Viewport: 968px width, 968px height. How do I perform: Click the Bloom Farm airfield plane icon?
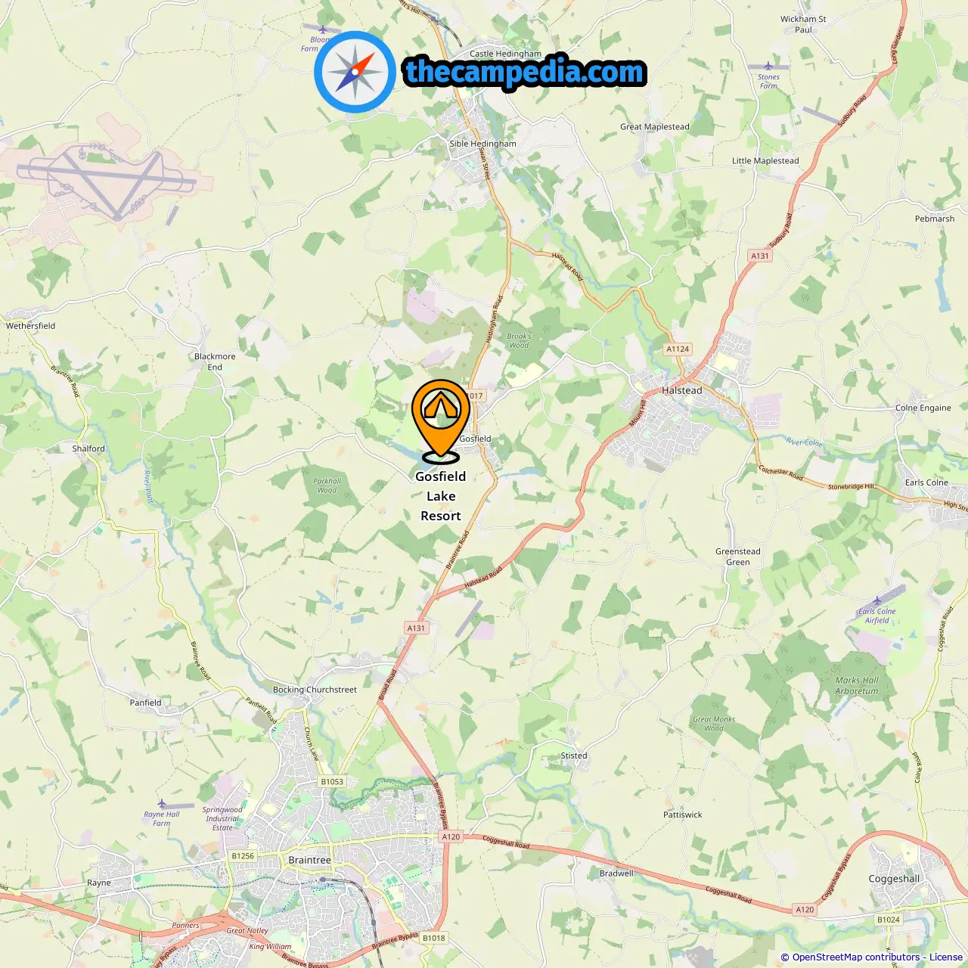[323, 30]
